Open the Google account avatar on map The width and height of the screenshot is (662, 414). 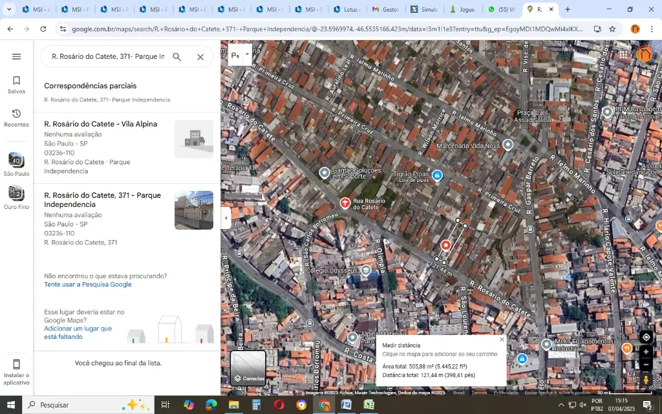(x=645, y=54)
